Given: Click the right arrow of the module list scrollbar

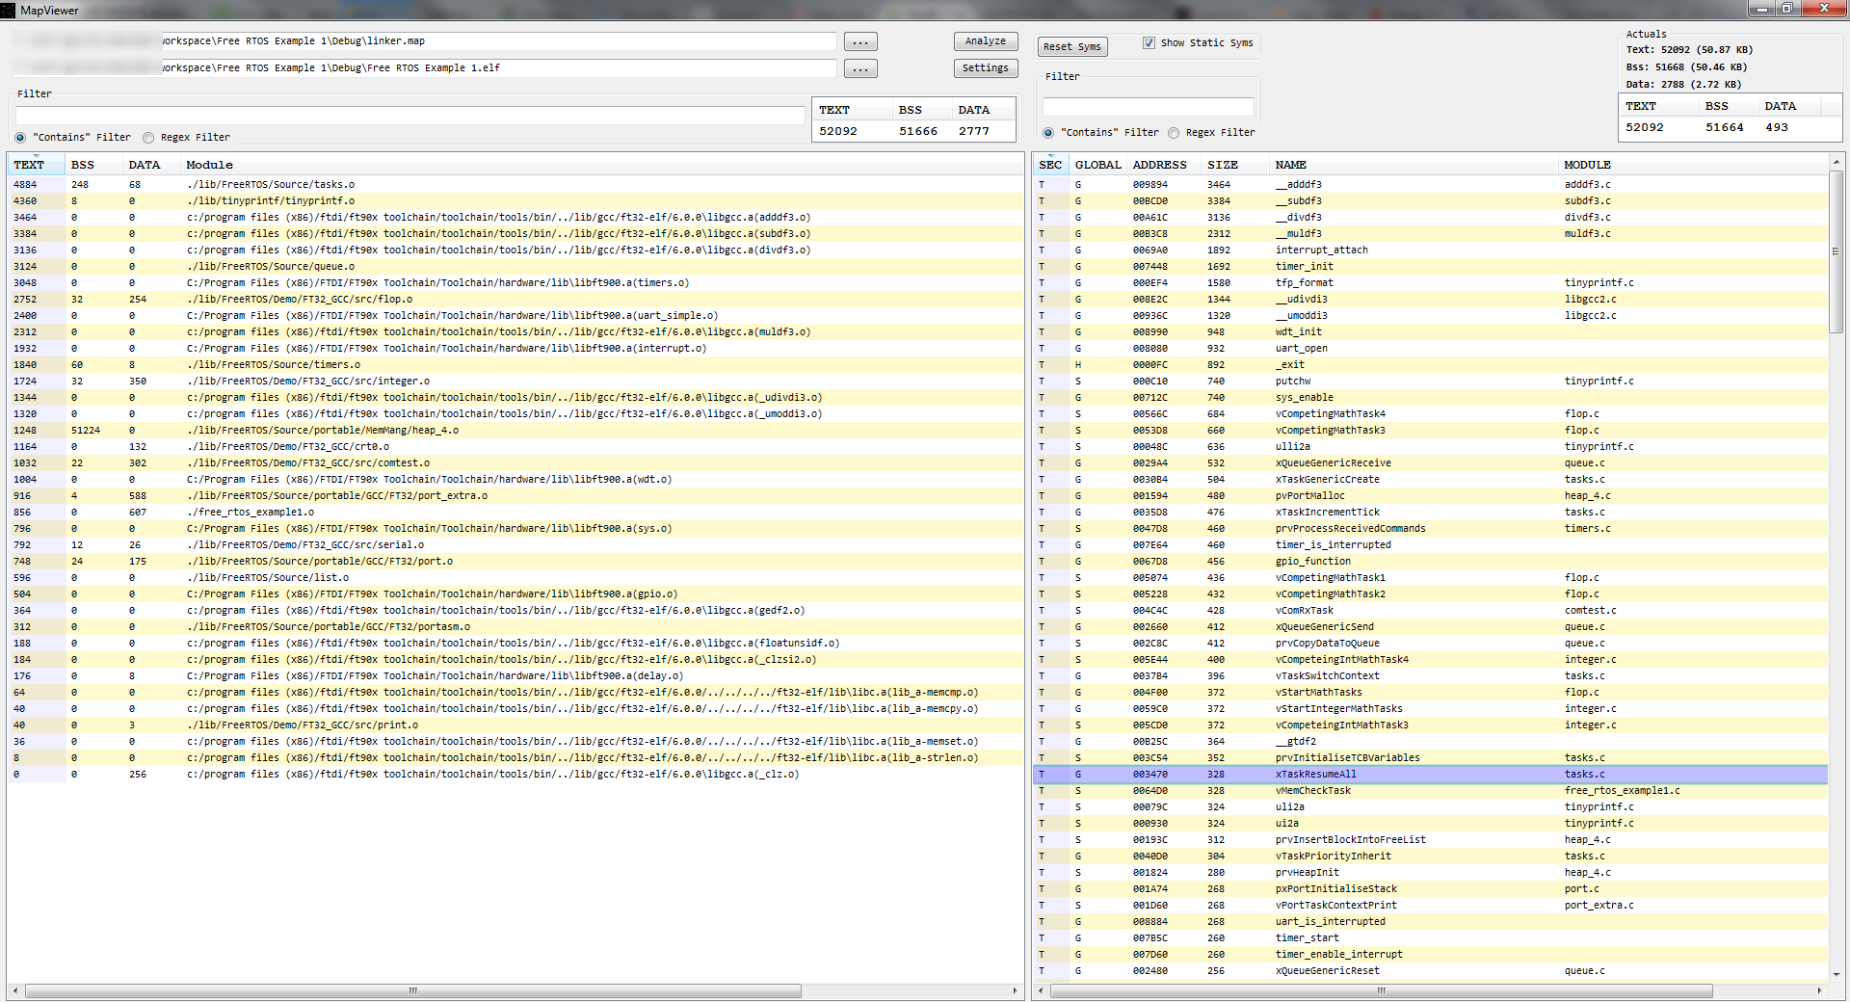Looking at the screenshot, I should [x=1015, y=990].
